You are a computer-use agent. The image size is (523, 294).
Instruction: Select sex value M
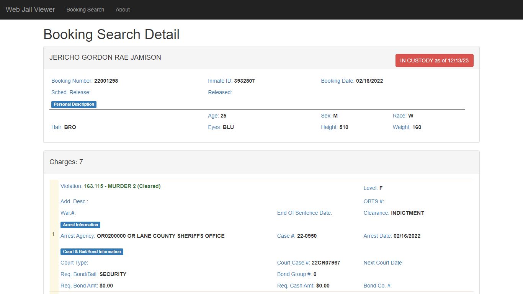(335, 116)
